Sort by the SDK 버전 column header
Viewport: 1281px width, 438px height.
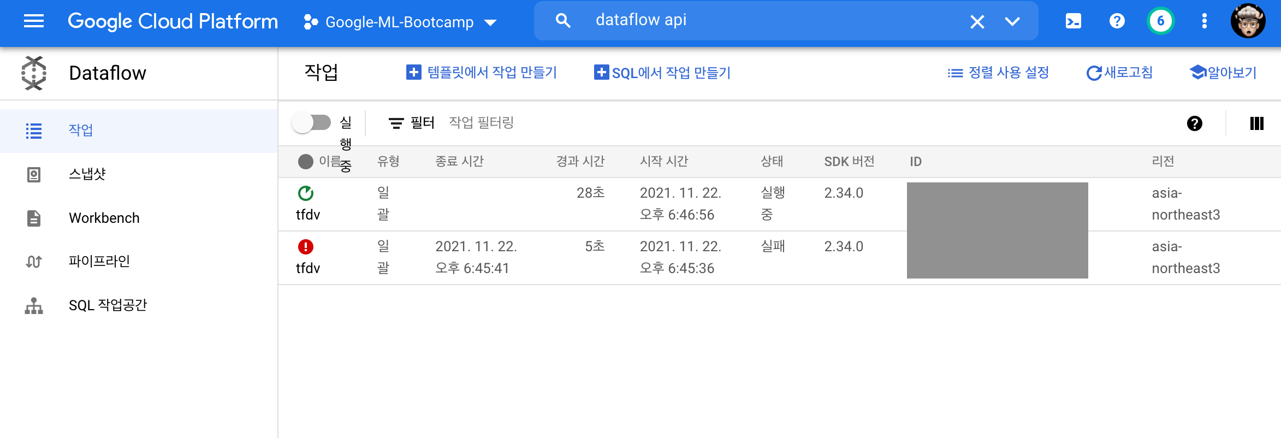tap(849, 161)
